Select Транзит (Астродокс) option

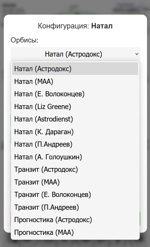(75, 170)
